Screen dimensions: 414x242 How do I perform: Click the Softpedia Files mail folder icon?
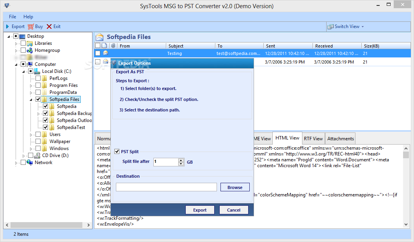(x=100, y=37)
